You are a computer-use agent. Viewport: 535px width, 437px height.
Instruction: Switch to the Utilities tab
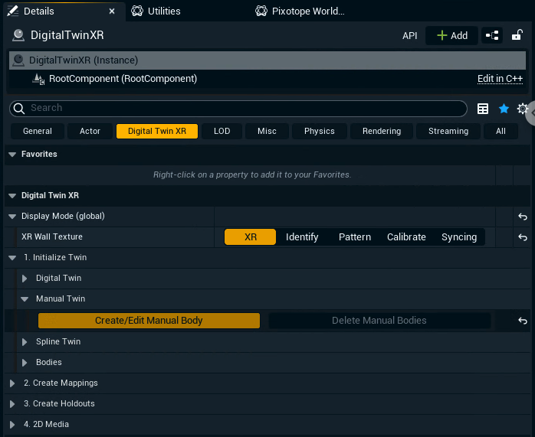pos(163,11)
